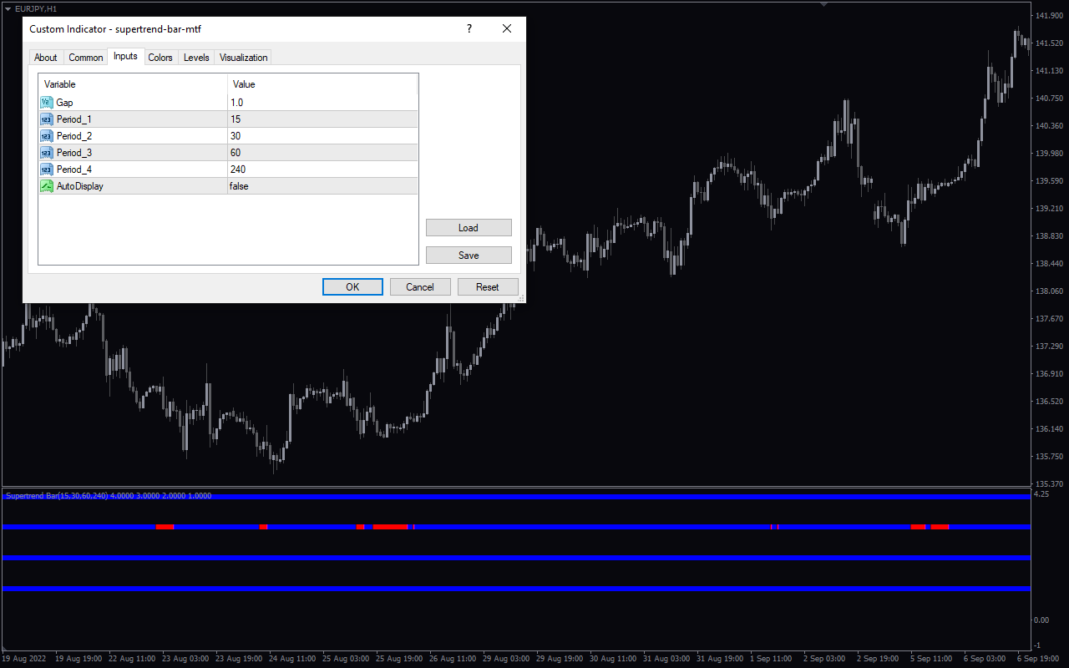This screenshot has height=668, width=1069.
Task: Select the Period_4 variable name
Action: pyautogui.click(x=73, y=170)
